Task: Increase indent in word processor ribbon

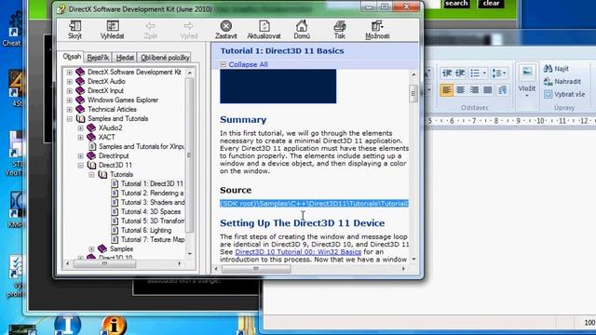Action: pos(460,73)
